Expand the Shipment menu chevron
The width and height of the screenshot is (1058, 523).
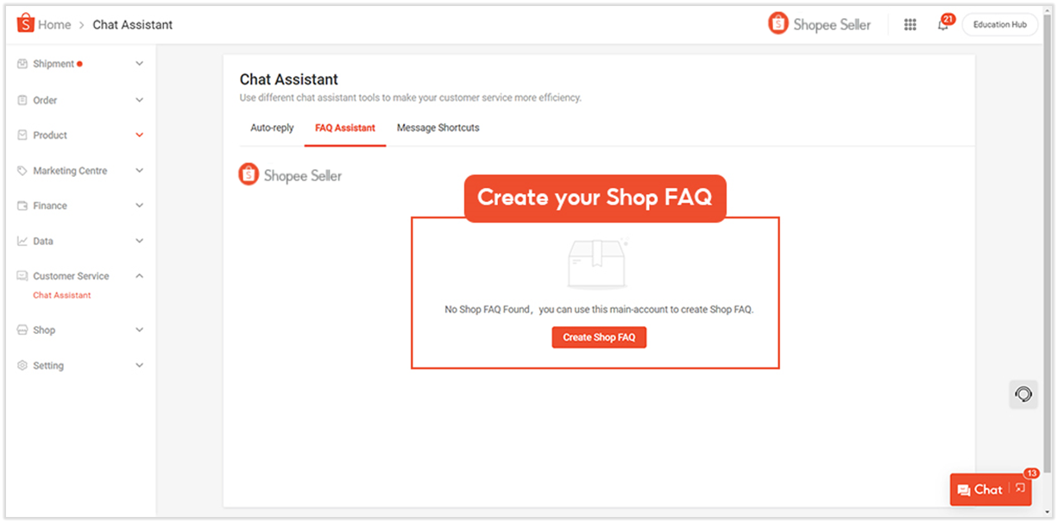click(140, 64)
